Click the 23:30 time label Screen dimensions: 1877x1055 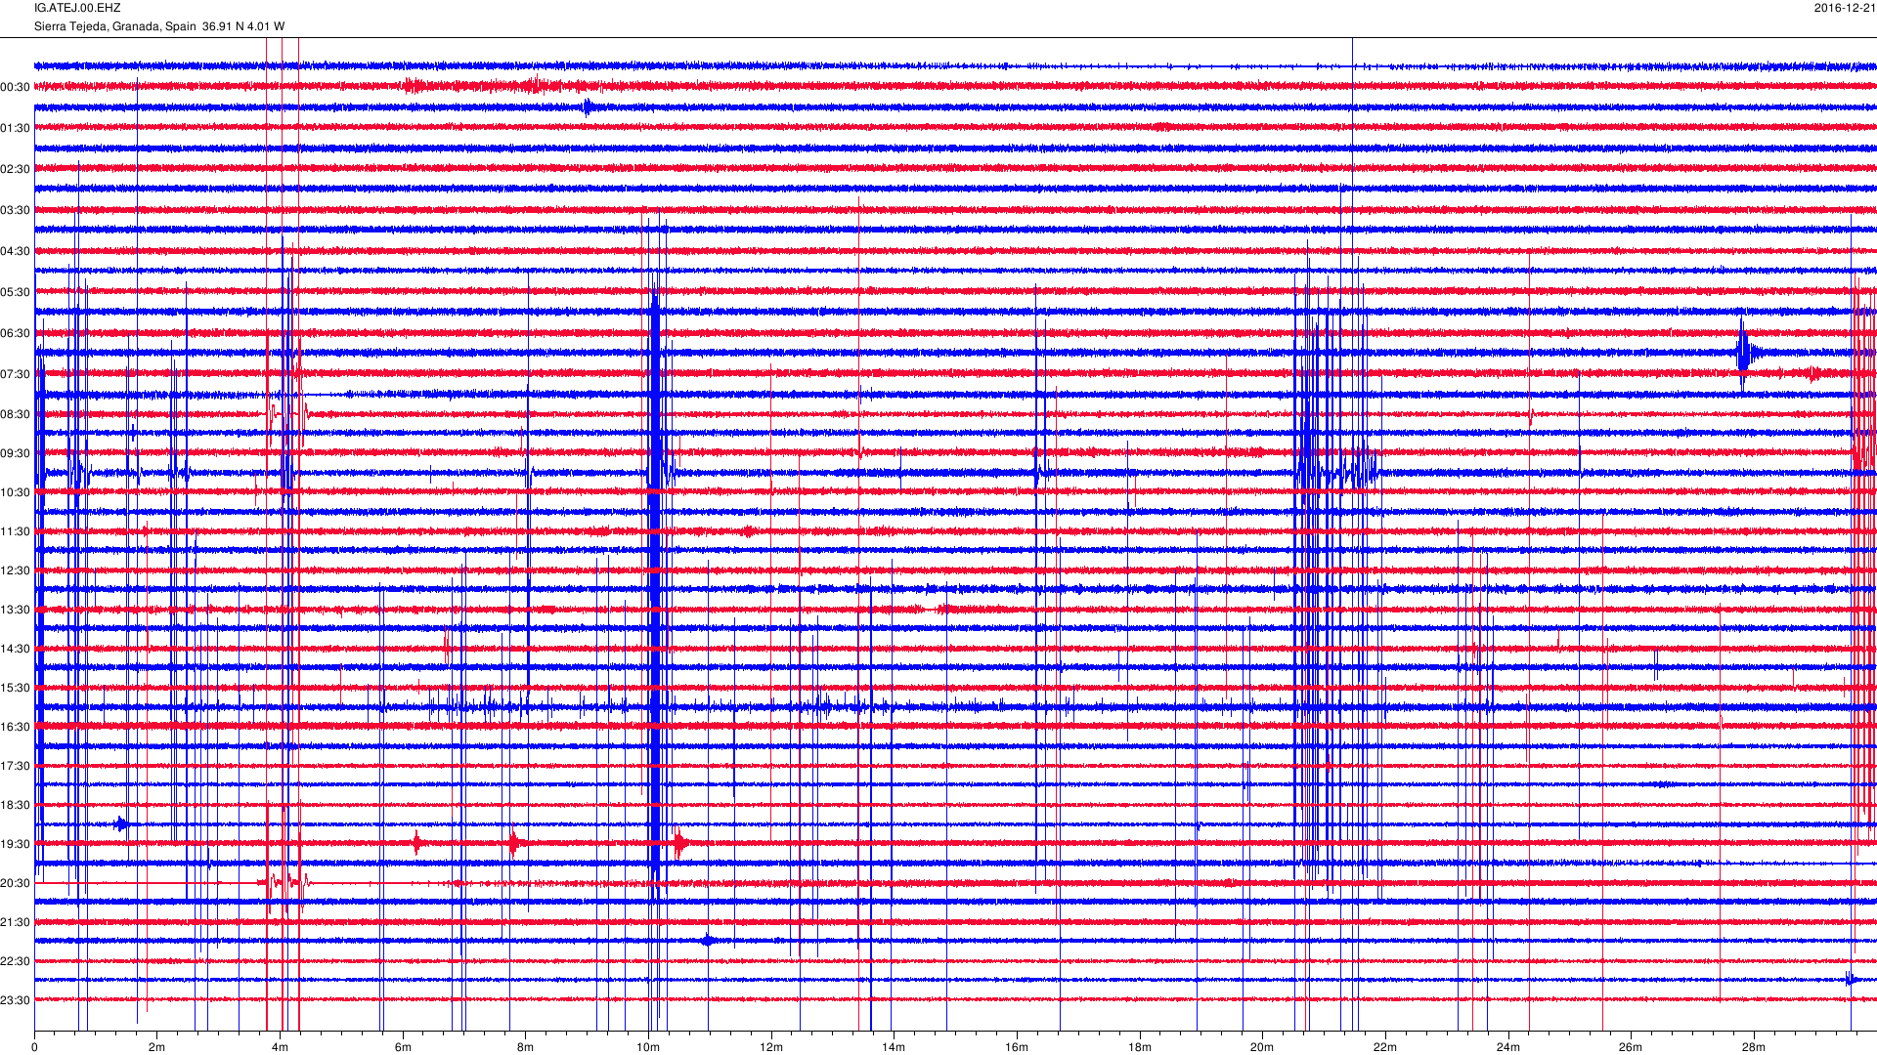coord(16,1000)
